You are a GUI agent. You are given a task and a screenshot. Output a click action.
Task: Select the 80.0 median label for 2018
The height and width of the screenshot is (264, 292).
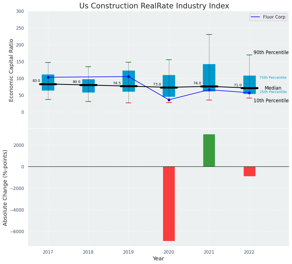point(76,82)
